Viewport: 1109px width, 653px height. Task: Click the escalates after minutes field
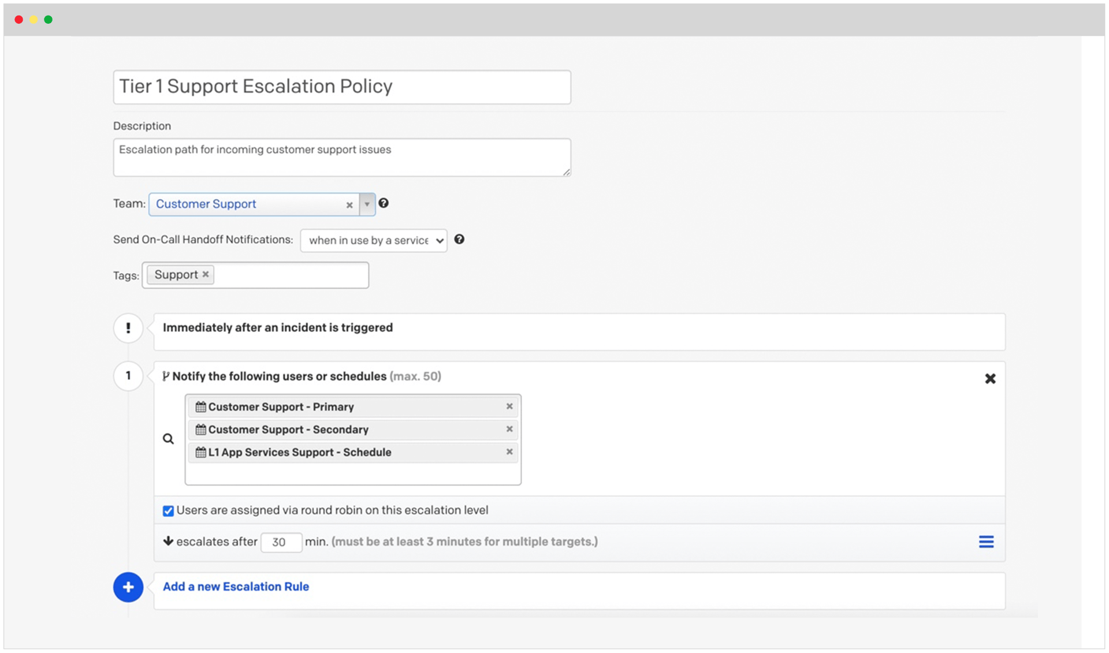[281, 542]
